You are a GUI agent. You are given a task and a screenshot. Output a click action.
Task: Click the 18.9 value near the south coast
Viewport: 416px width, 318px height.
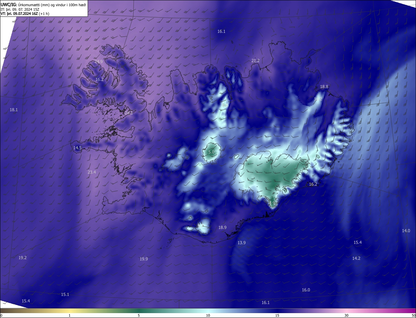point(222,228)
